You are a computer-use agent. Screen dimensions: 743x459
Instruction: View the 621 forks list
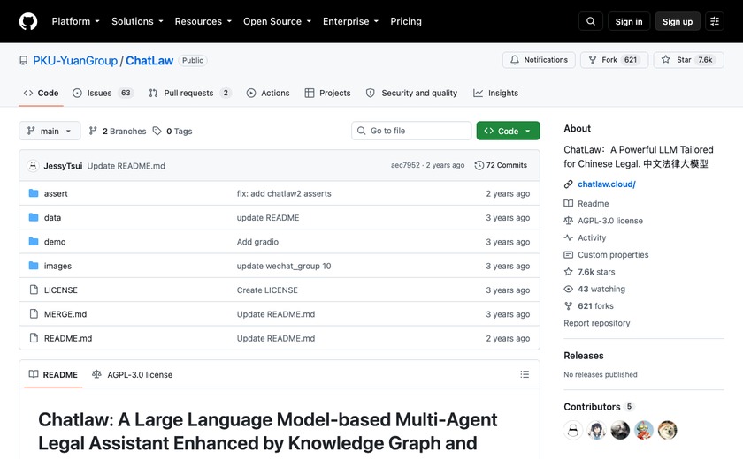(x=595, y=305)
